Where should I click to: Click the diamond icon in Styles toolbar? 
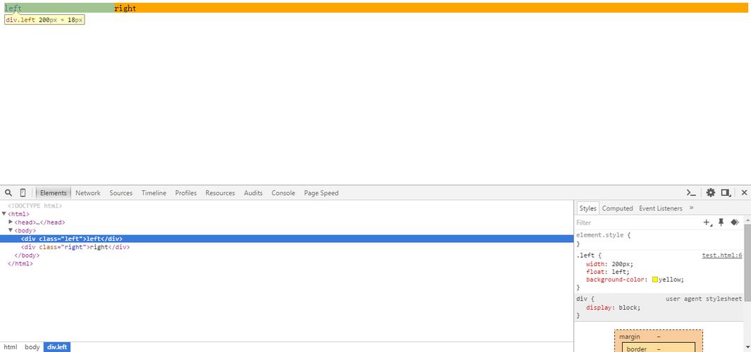click(x=734, y=222)
